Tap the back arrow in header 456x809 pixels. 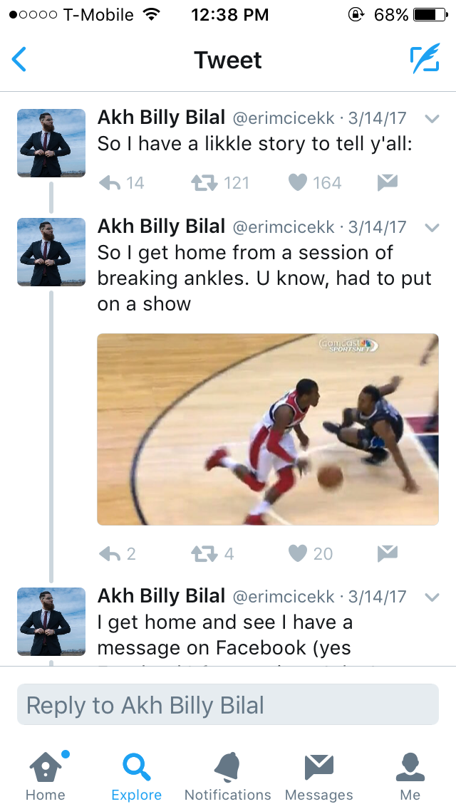(19, 59)
